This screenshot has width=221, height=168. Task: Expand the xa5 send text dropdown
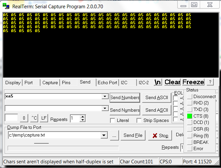(105, 96)
